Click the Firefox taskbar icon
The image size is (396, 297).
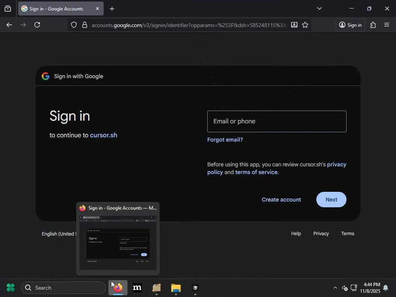118,288
